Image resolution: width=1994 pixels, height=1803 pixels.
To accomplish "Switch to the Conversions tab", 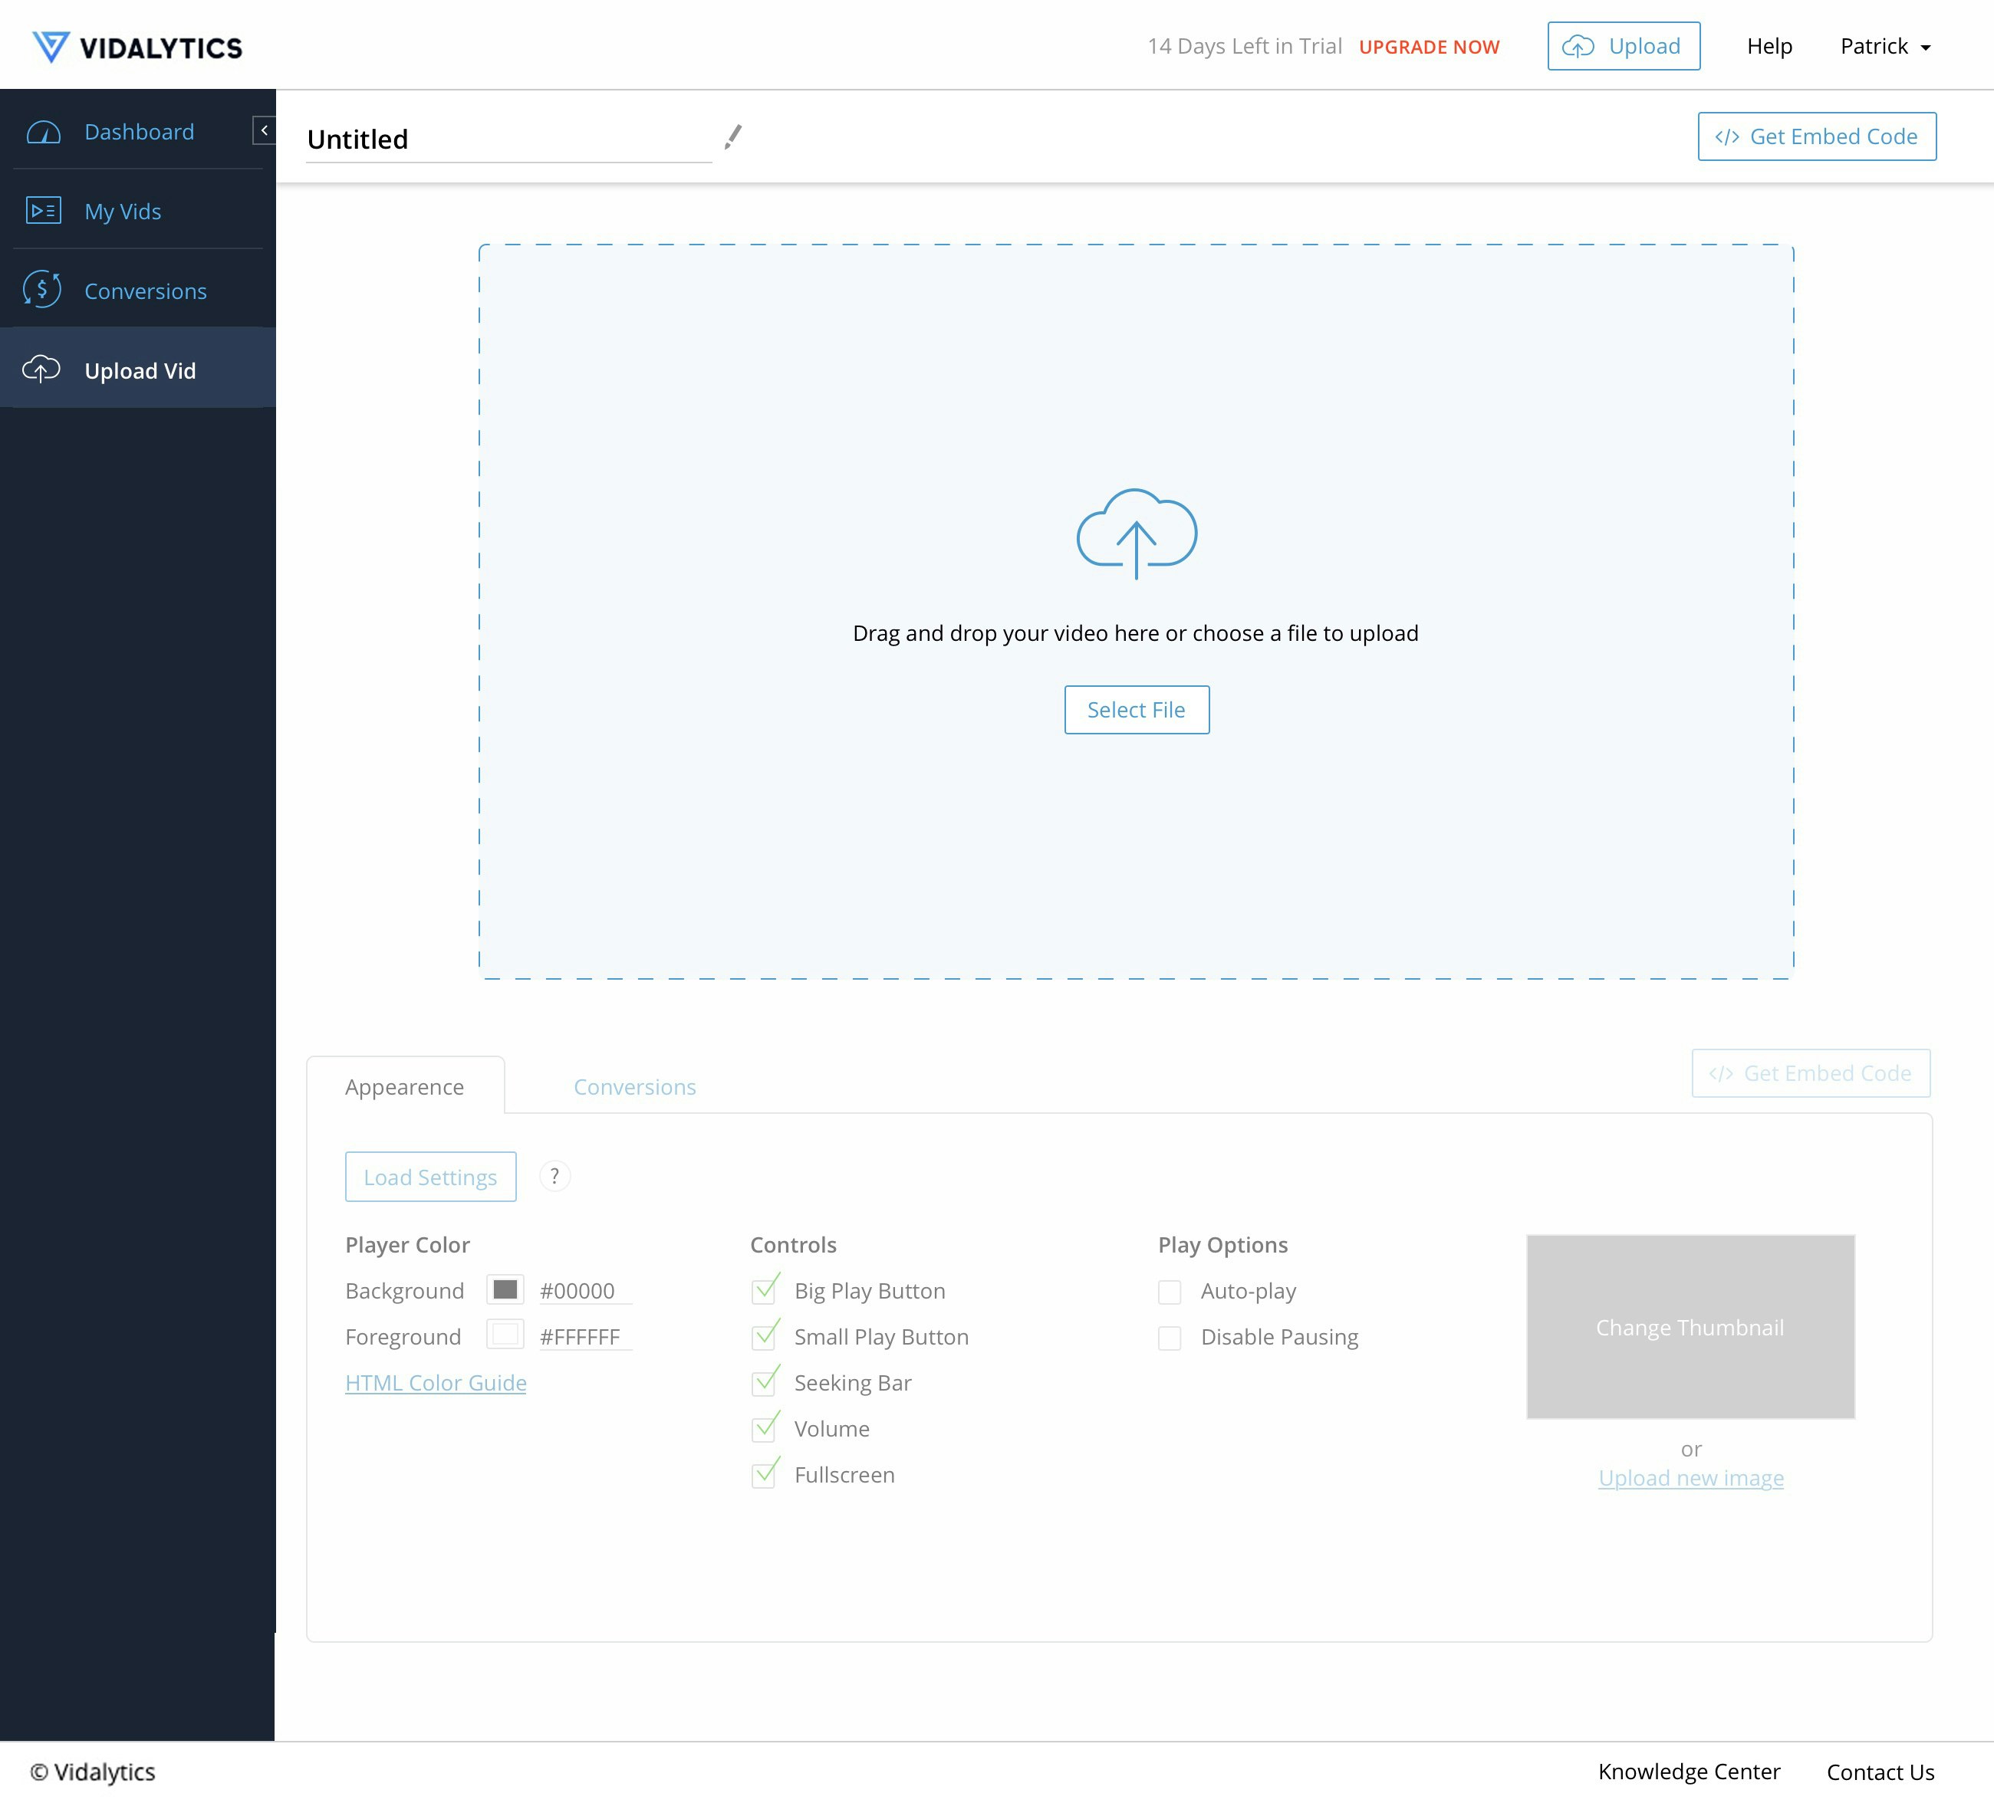I will pyautogui.click(x=634, y=1087).
